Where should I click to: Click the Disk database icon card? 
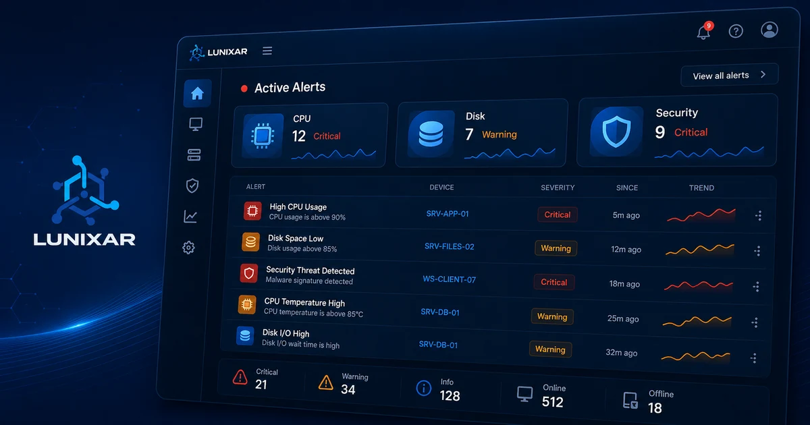point(431,134)
